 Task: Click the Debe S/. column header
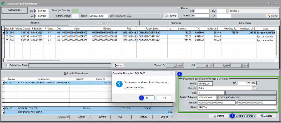[80, 79]
